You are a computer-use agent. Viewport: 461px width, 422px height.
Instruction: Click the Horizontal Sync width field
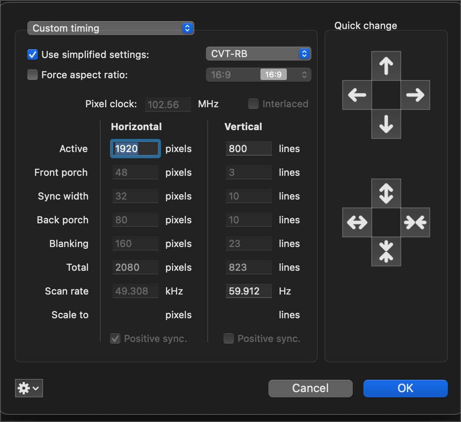click(x=135, y=196)
